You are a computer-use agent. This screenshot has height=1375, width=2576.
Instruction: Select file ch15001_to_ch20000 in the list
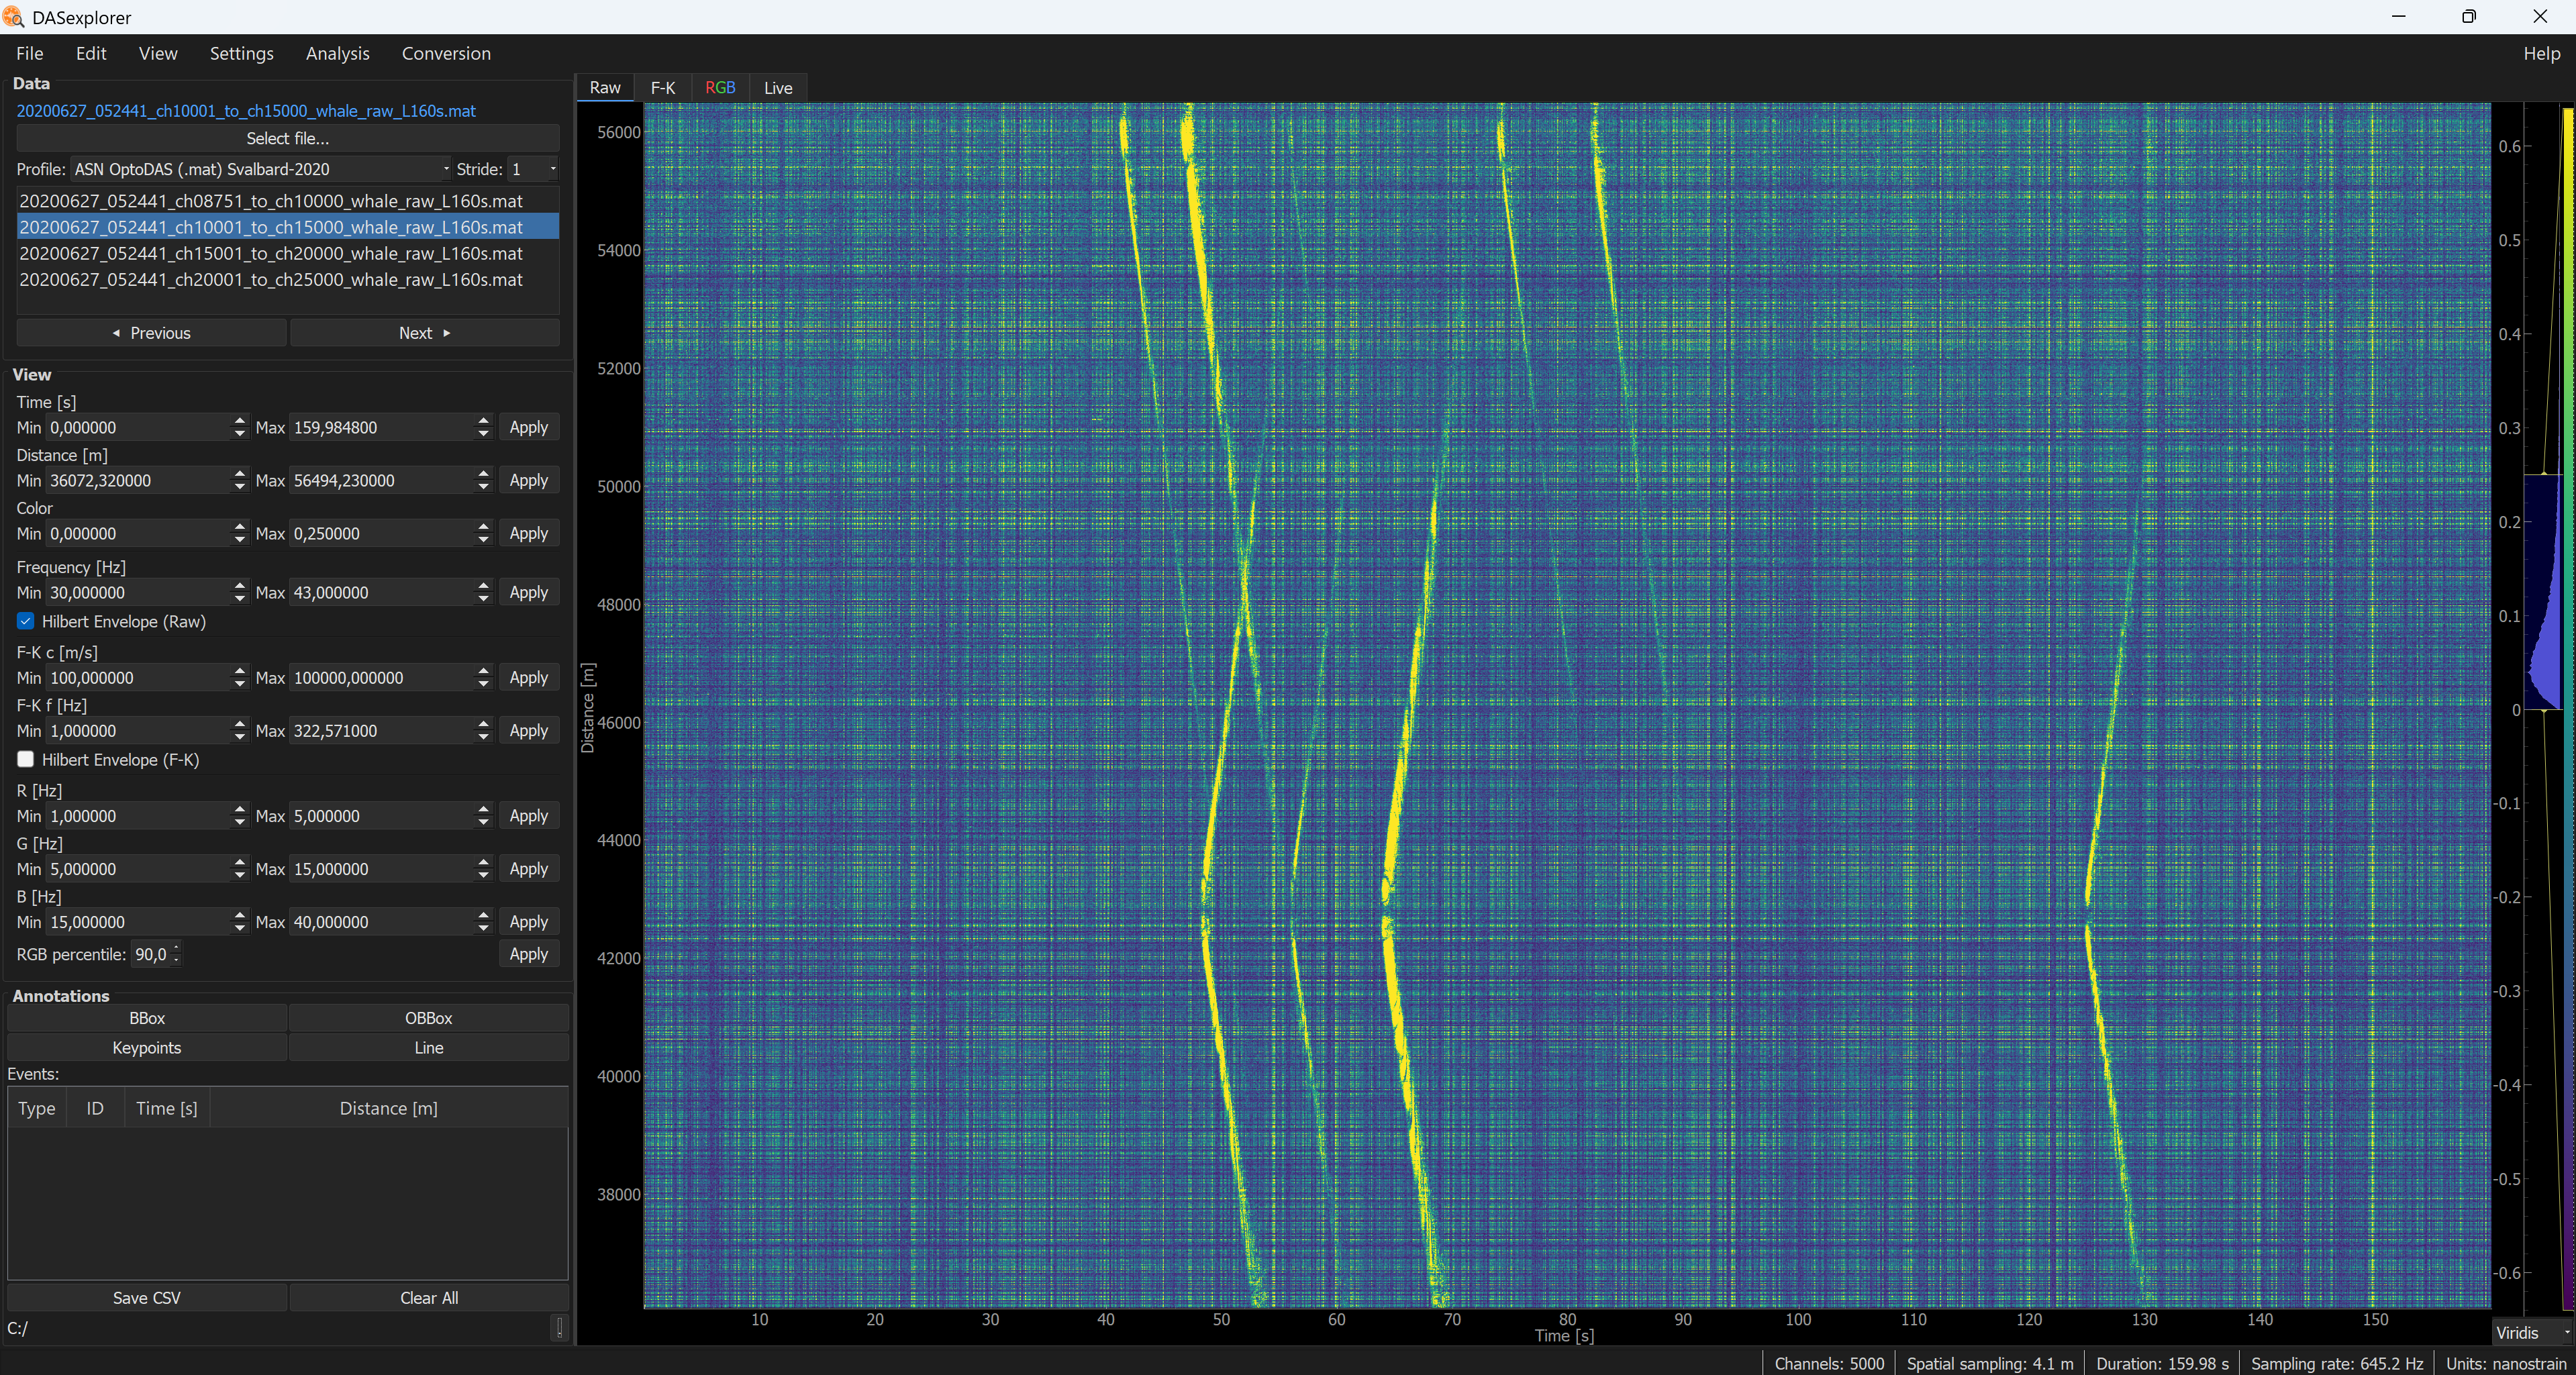(x=287, y=253)
